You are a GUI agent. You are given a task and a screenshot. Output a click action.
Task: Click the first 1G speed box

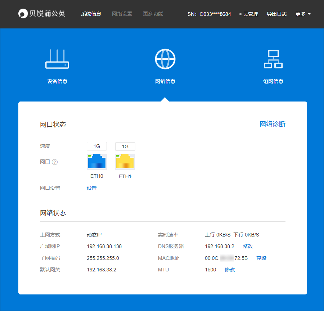96,146
